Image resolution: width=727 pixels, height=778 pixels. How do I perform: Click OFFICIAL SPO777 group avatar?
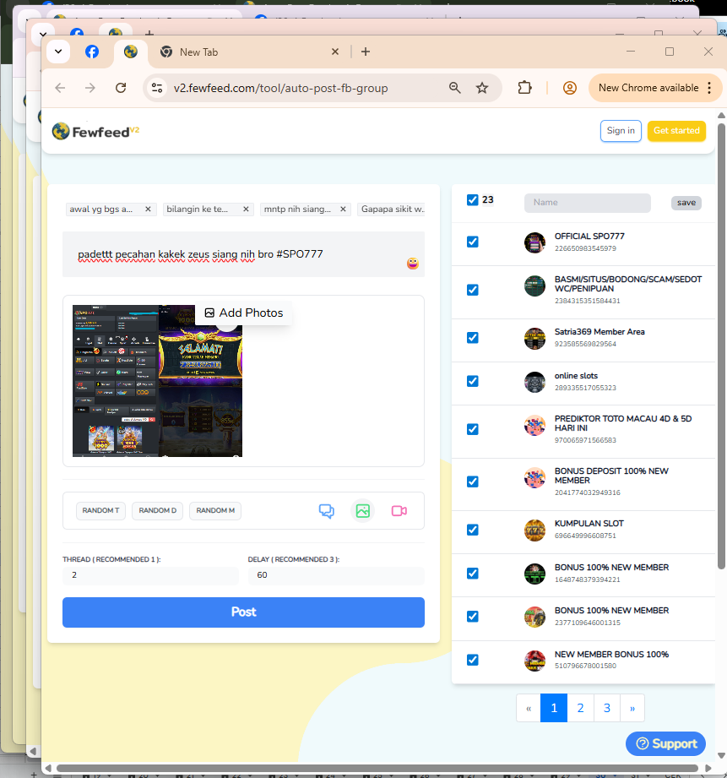point(534,242)
